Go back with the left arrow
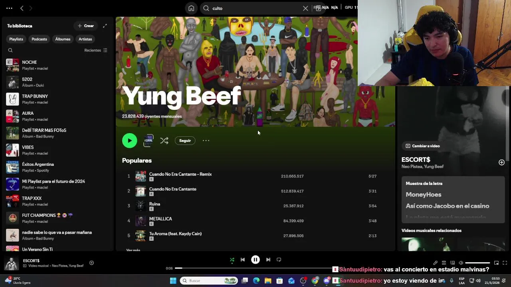Viewport: 511px width, 287px height. [x=22, y=8]
